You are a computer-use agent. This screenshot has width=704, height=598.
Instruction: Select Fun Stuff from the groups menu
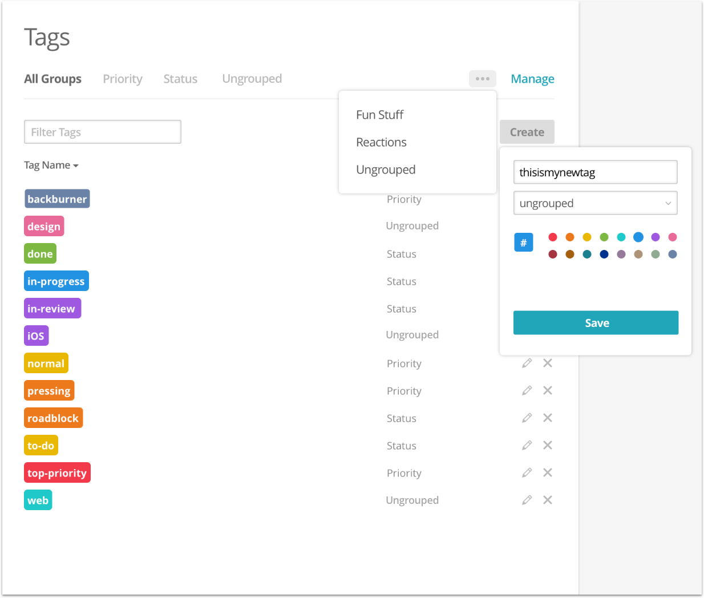(379, 115)
